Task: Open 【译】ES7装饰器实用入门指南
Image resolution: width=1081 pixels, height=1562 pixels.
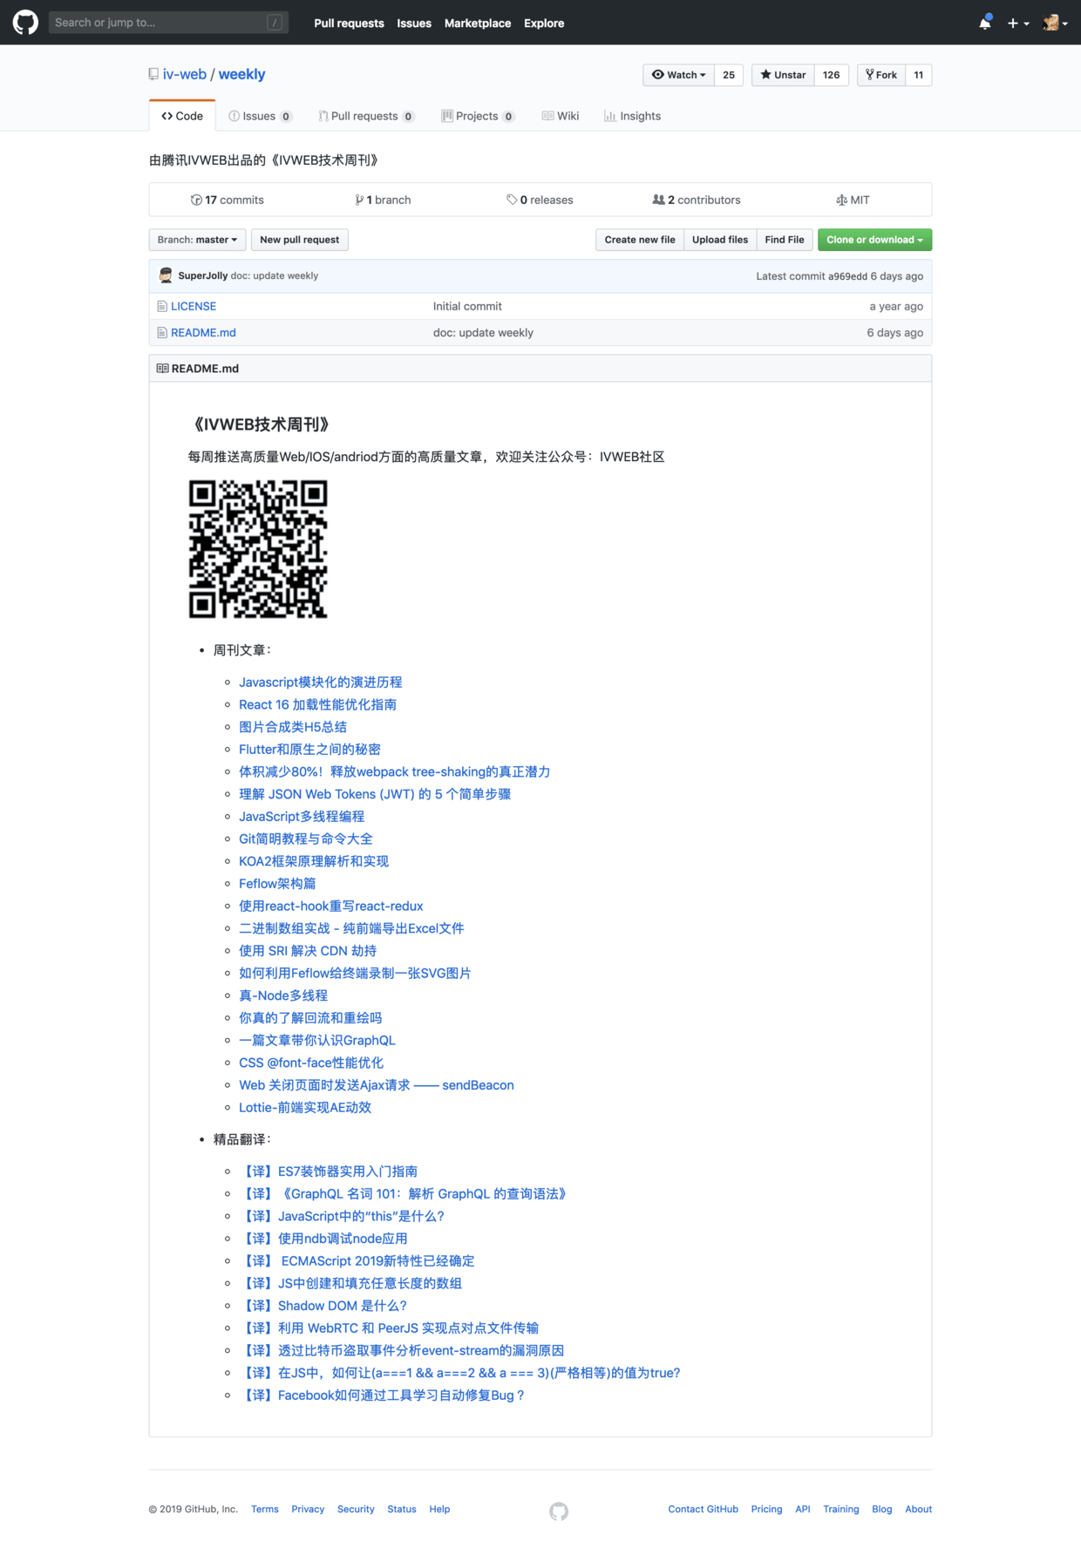Action: (x=328, y=1171)
